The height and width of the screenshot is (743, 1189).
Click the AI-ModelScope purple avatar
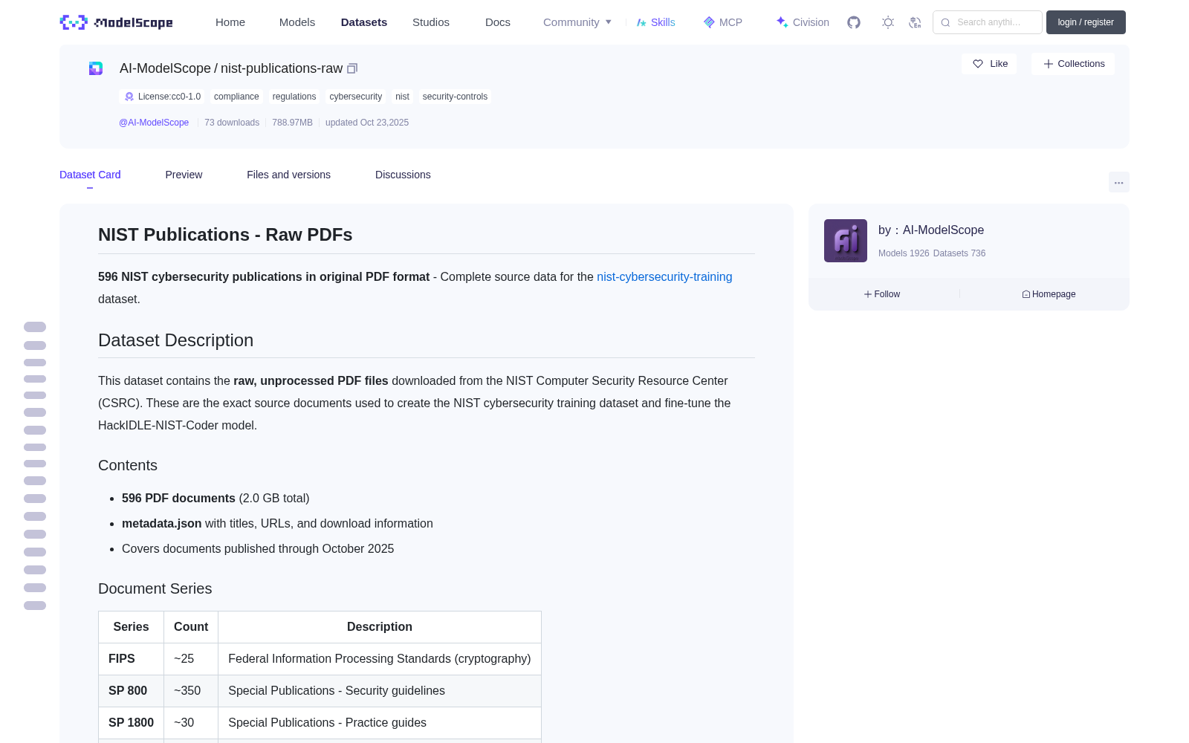846,241
